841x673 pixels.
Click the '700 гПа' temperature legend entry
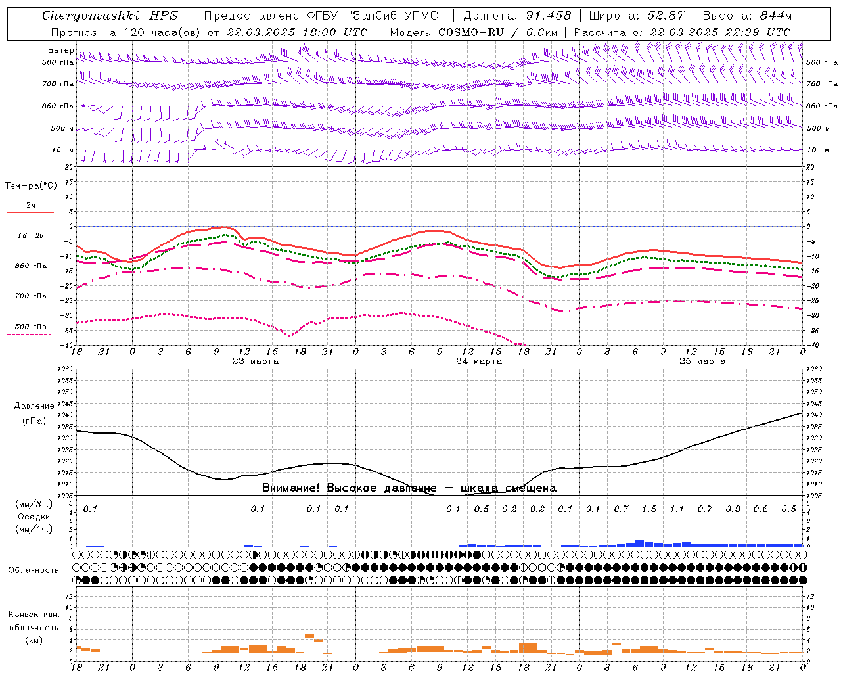tap(30, 296)
